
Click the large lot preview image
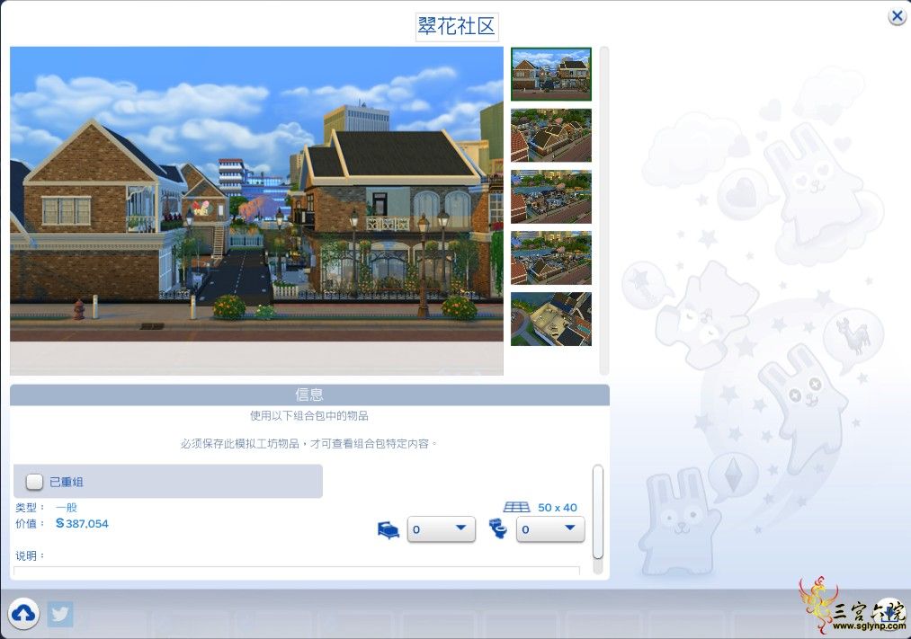click(x=257, y=210)
